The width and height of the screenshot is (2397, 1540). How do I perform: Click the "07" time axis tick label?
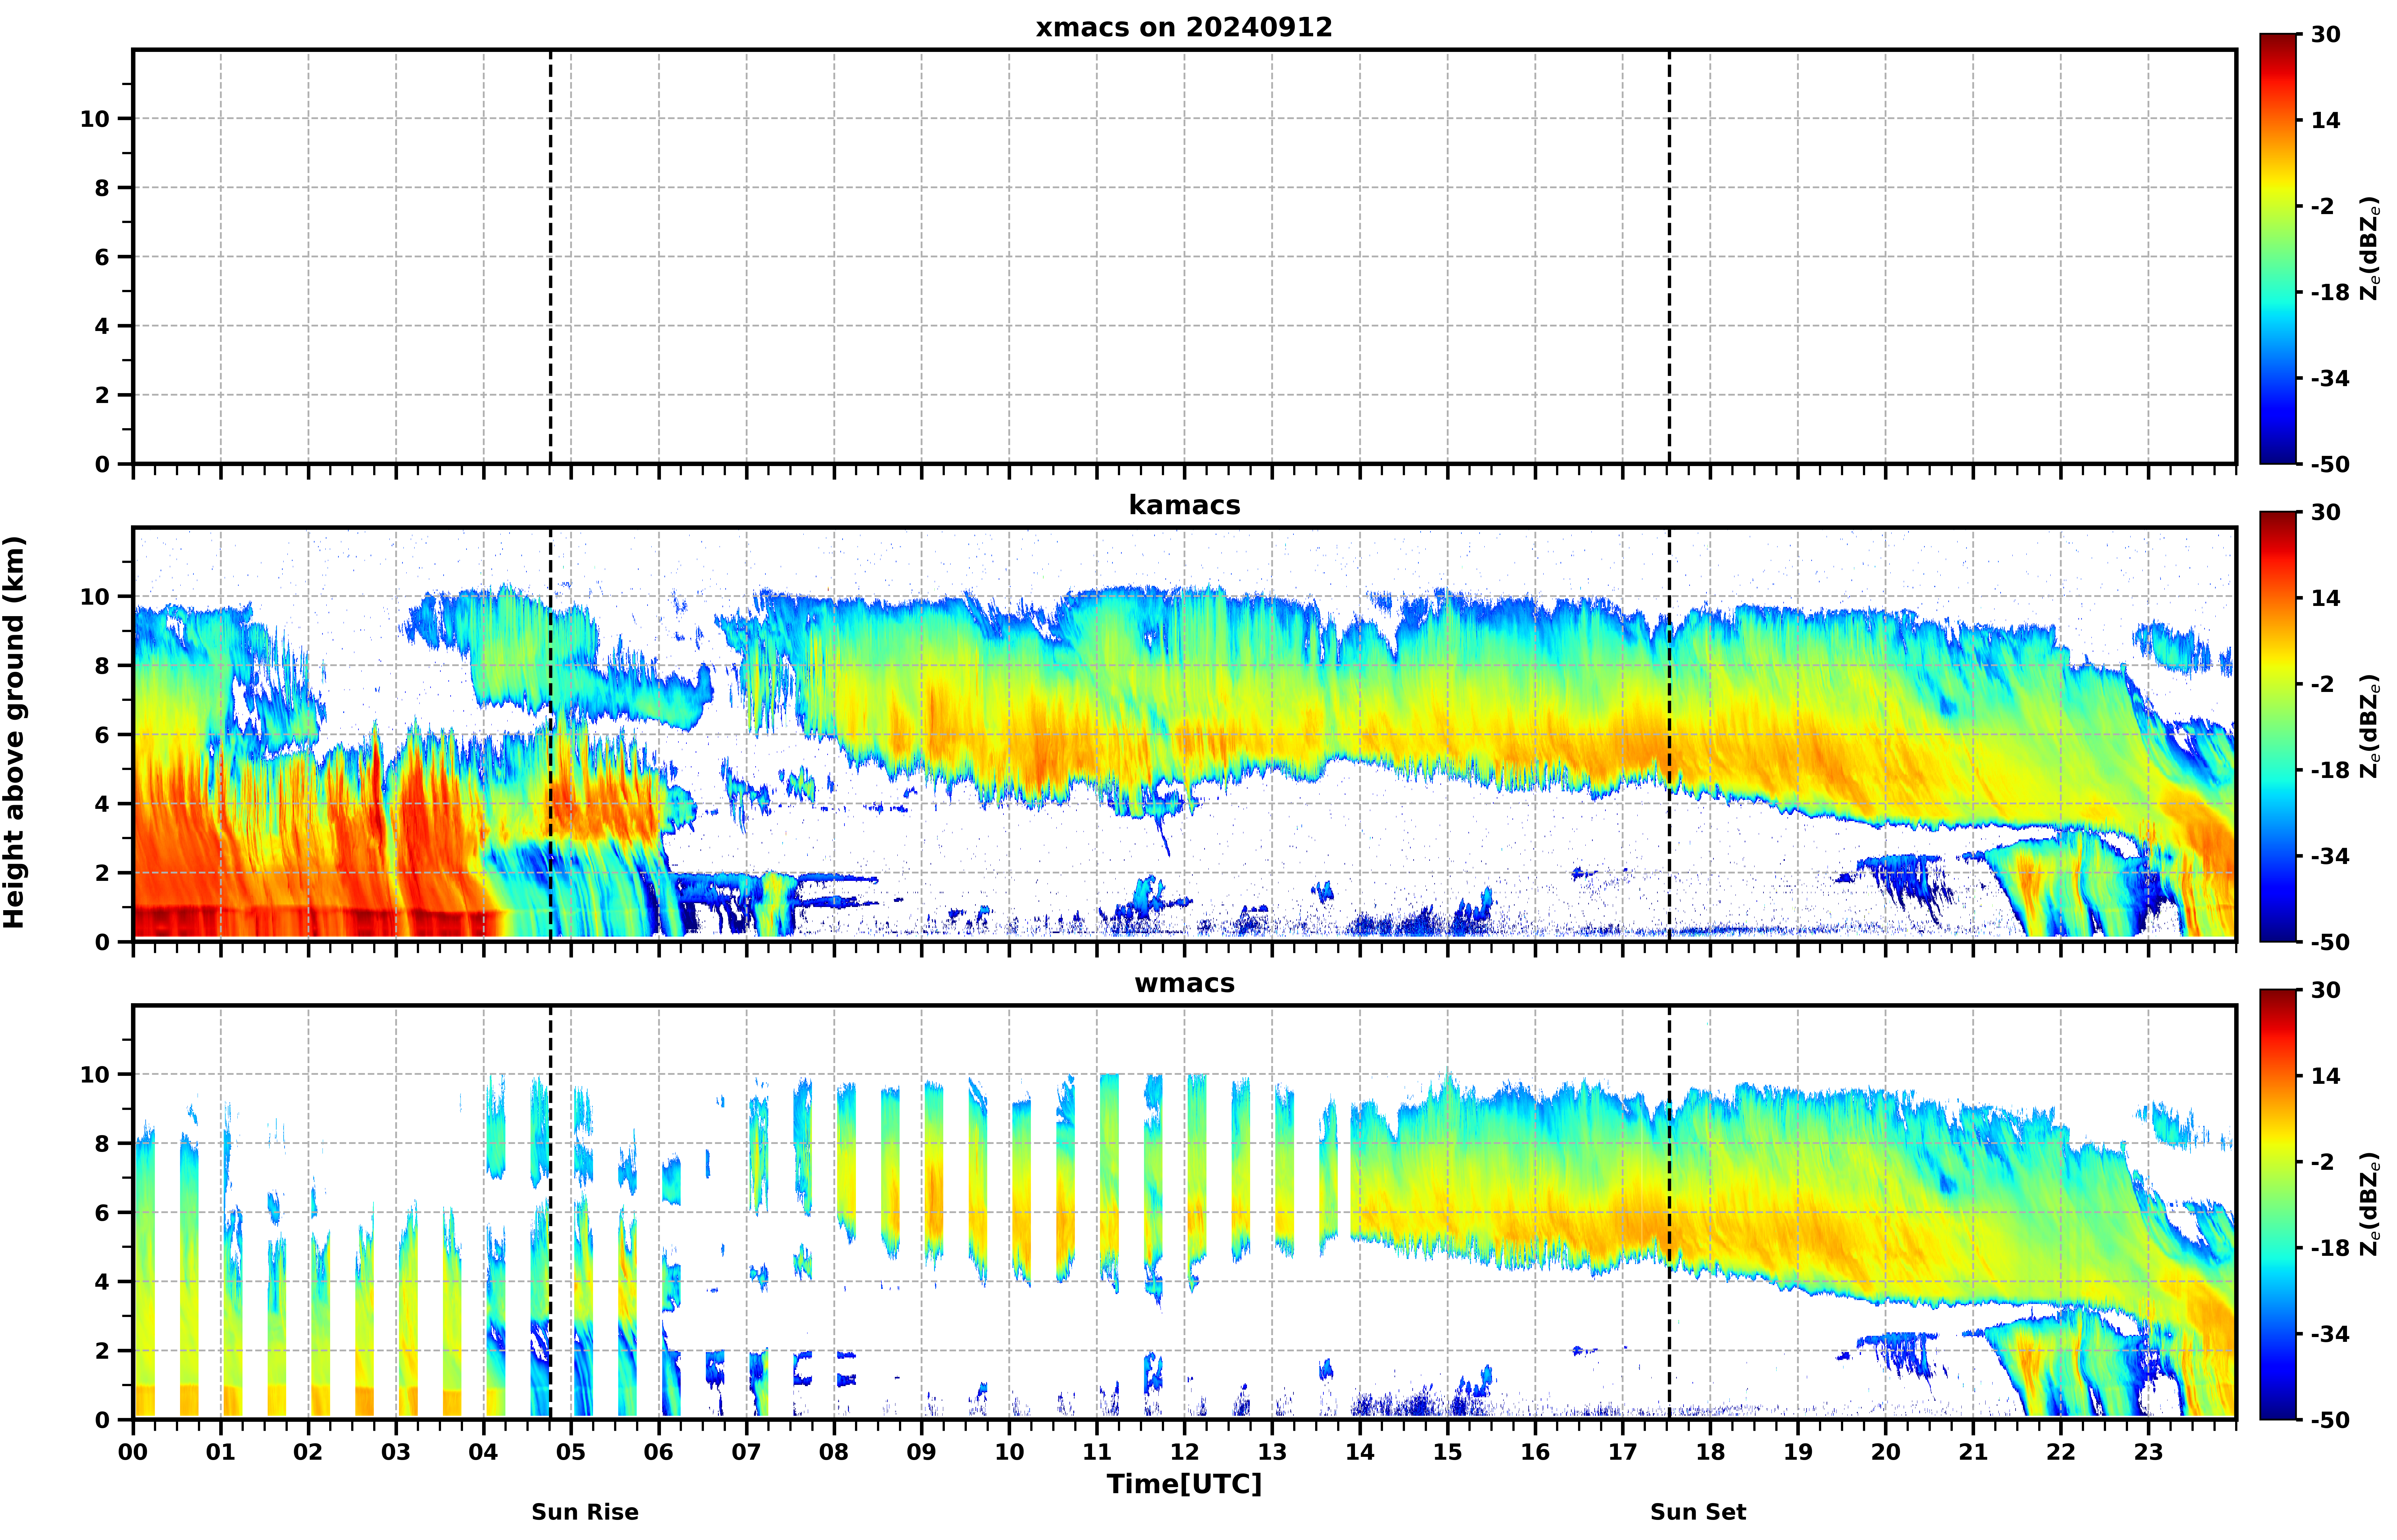(x=746, y=1452)
